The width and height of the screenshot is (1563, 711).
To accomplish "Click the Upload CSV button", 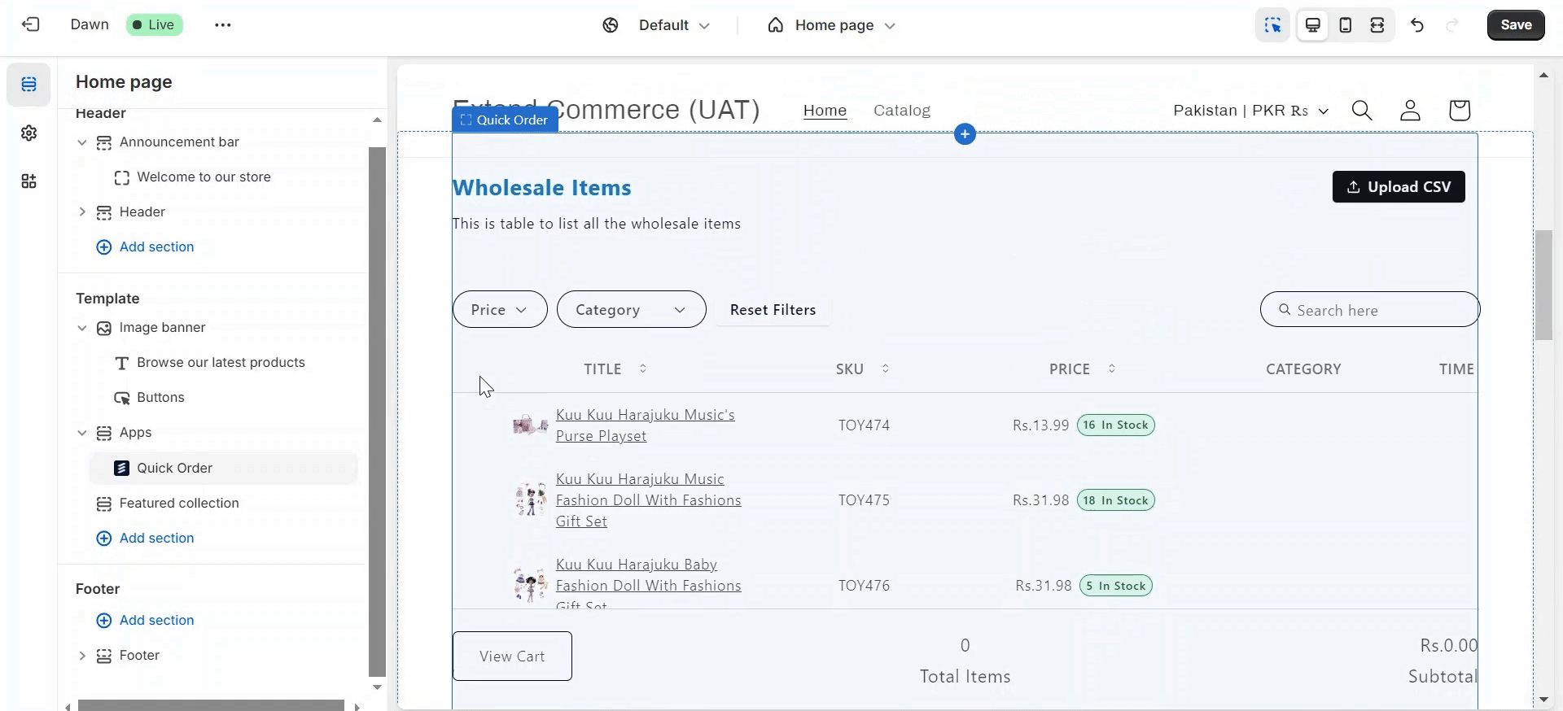I will [x=1399, y=187].
